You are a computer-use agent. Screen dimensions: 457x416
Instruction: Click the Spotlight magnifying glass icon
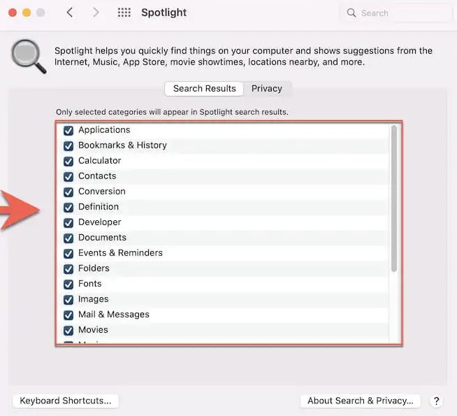[x=29, y=56]
